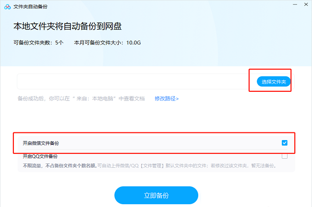Click the 暂无法备份 text ending the note

click(265, 165)
